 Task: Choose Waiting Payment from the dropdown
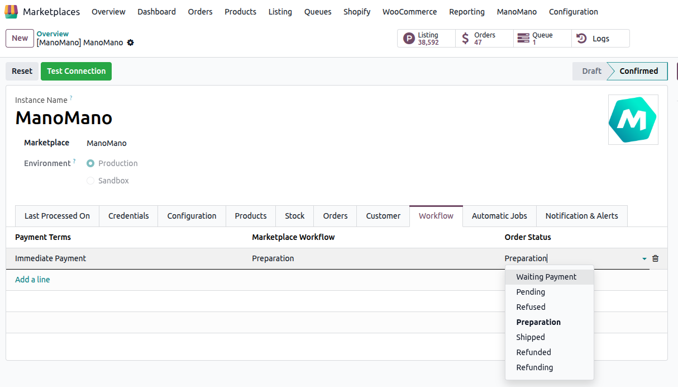coord(550,277)
